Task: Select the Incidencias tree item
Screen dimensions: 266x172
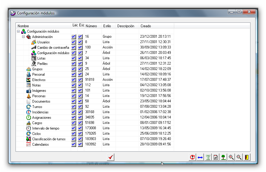Action: pos(40,112)
